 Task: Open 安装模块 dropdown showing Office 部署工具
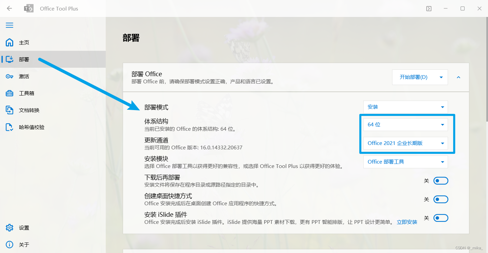pos(406,162)
